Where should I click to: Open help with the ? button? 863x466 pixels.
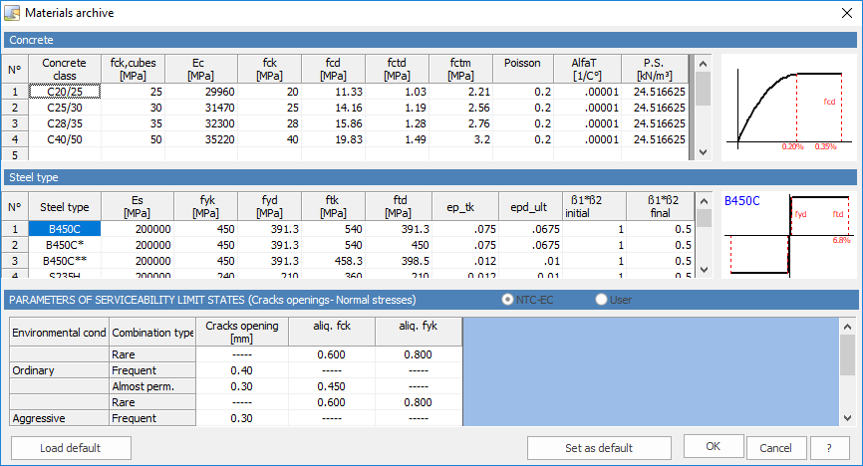coord(829,448)
